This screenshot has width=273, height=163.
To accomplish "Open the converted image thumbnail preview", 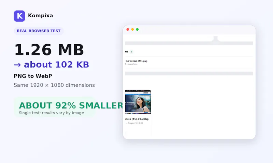I will (x=138, y=102).
